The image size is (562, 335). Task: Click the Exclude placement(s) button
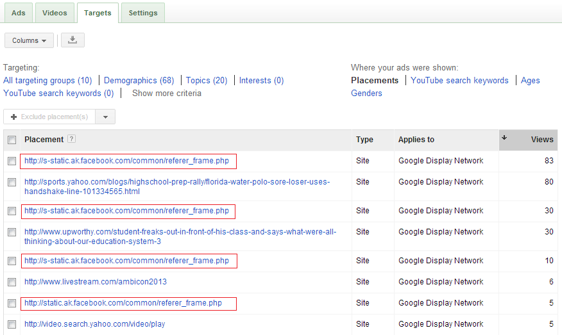[x=49, y=117]
